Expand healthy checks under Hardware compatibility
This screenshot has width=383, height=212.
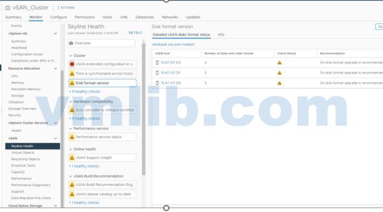coord(84,118)
